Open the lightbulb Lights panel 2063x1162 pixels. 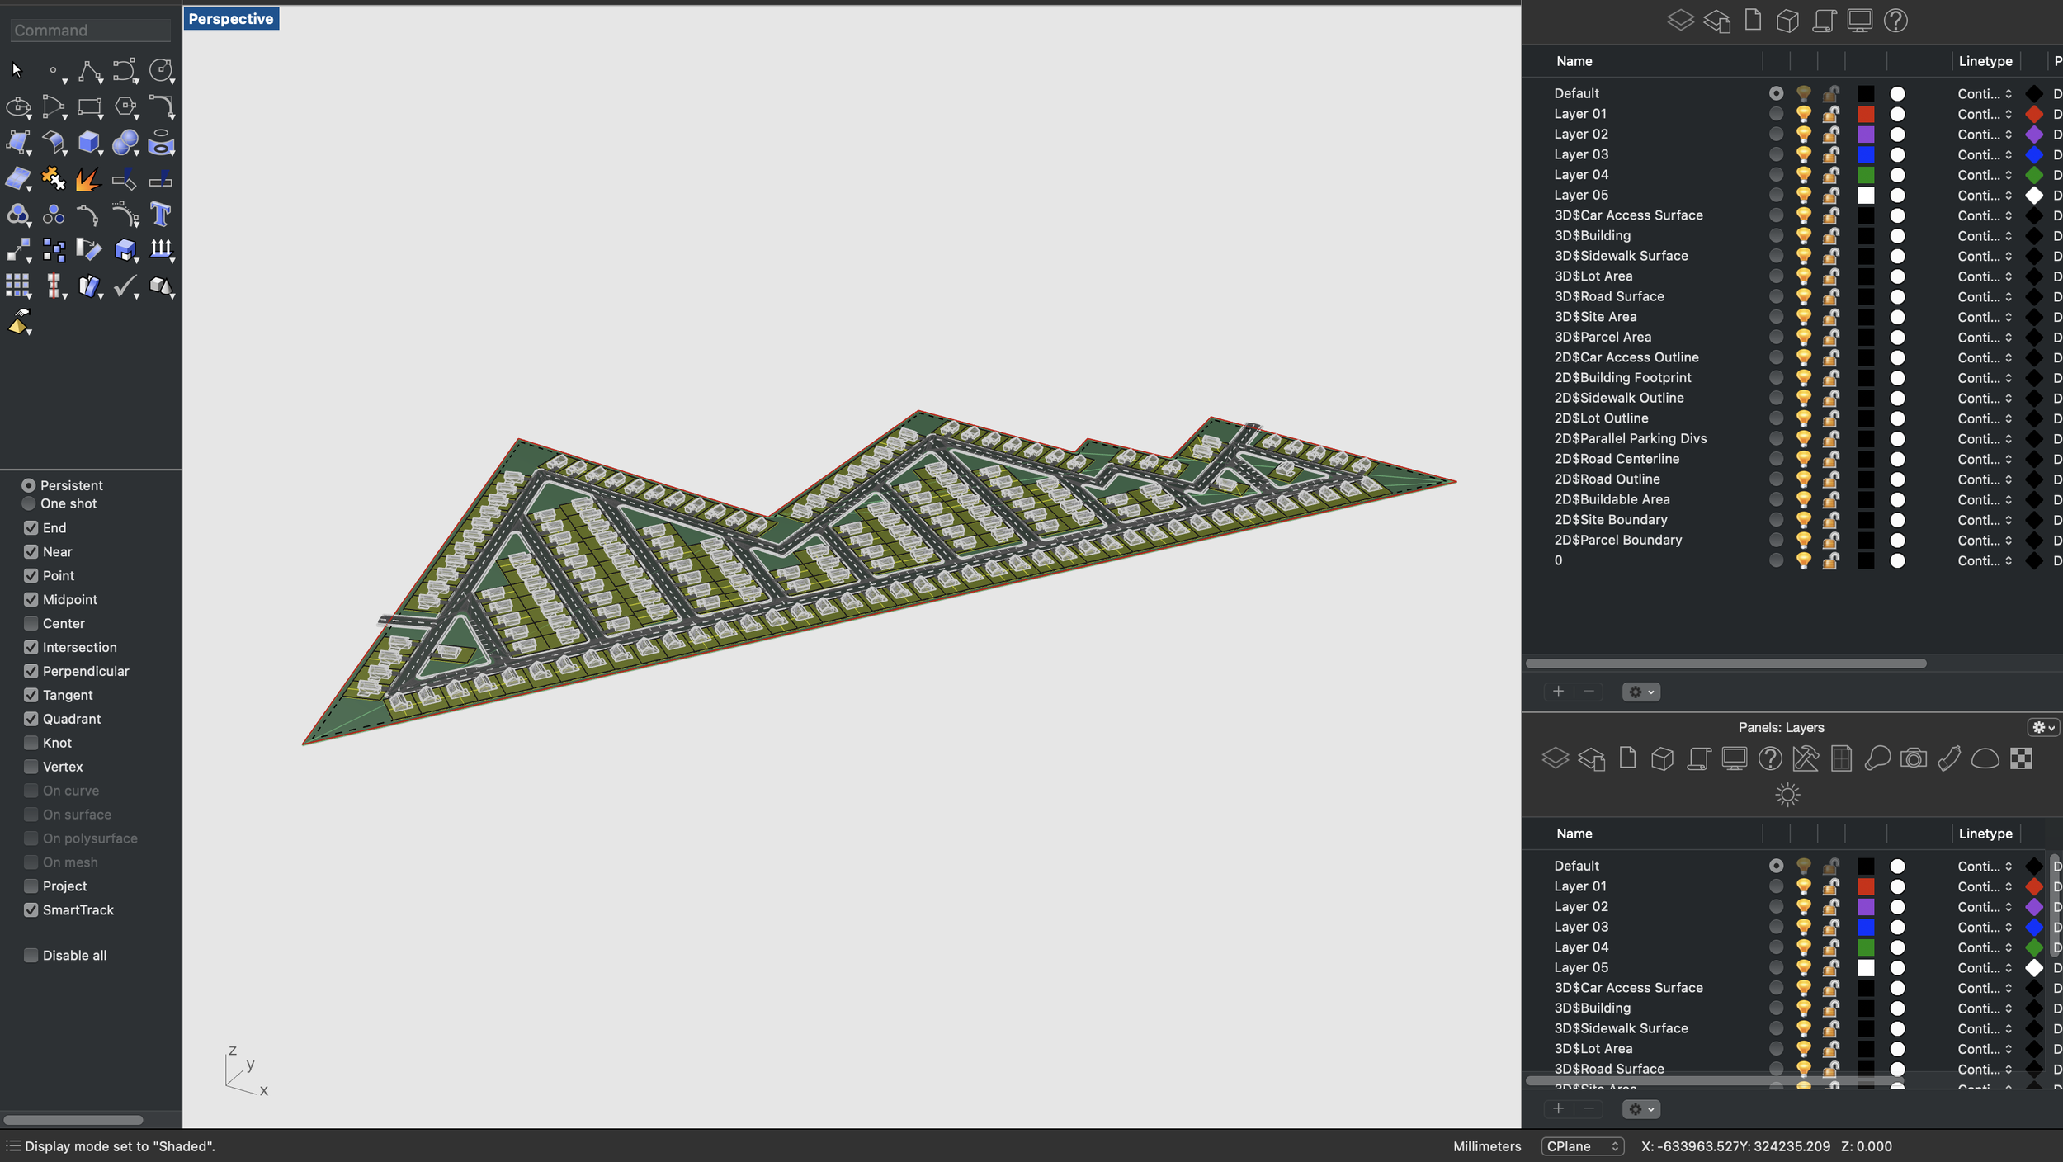1877,758
